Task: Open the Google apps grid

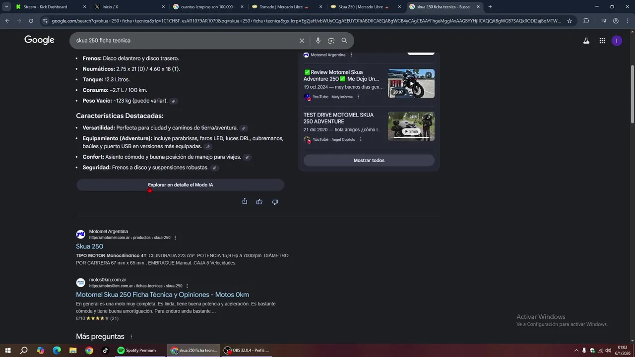Action: click(x=602, y=41)
